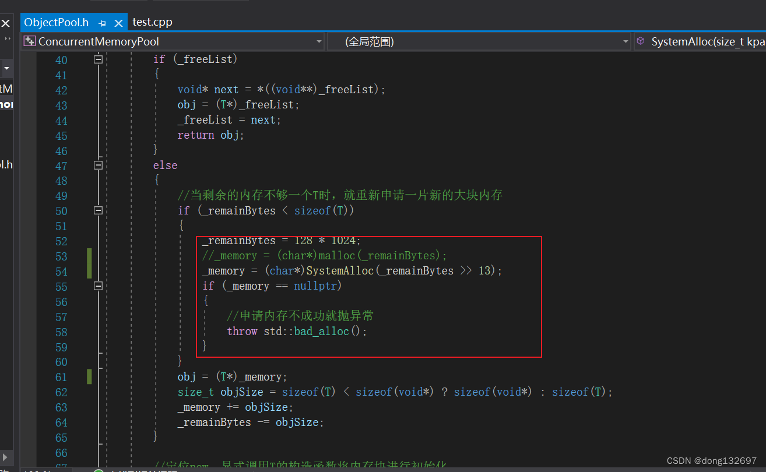Close the ObjectPool.h tab

118,23
